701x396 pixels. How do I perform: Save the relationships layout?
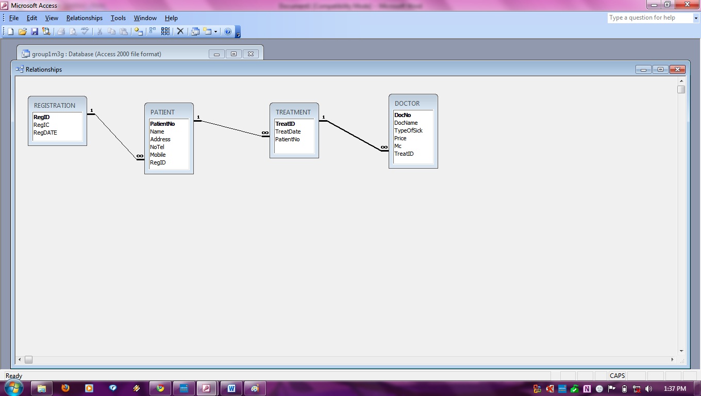point(35,31)
